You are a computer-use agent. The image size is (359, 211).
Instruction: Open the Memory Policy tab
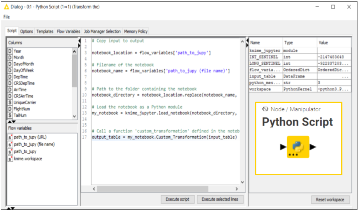click(136, 31)
